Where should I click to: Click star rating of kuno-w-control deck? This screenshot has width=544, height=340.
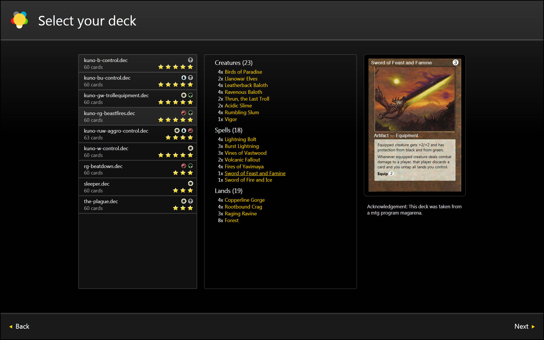point(175,155)
